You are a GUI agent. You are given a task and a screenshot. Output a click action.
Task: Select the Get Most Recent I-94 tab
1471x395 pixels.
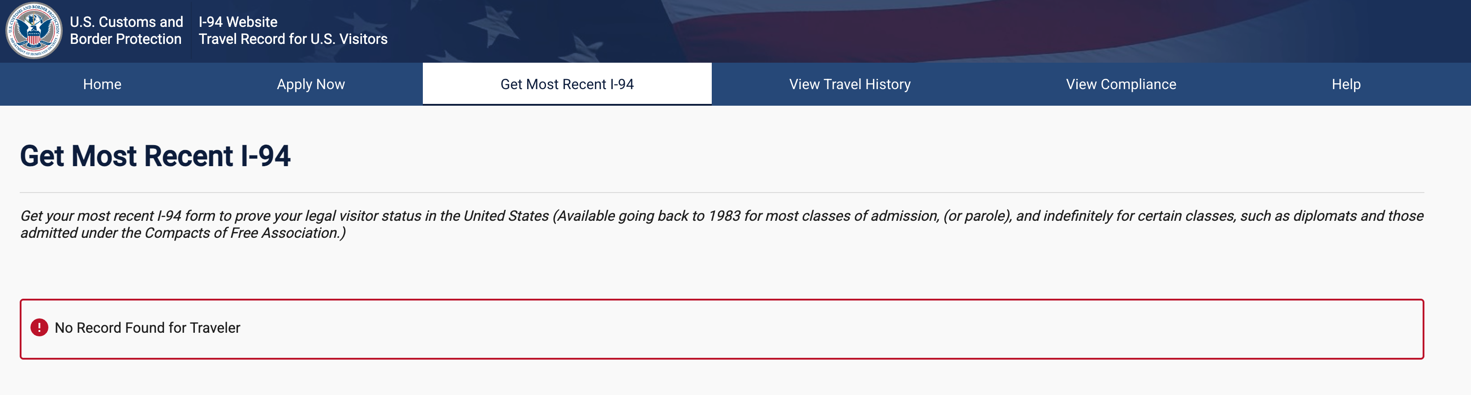click(567, 84)
